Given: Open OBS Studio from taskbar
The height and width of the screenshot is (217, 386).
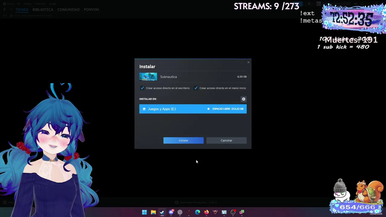Looking at the screenshot, I should tap(233, 212).
